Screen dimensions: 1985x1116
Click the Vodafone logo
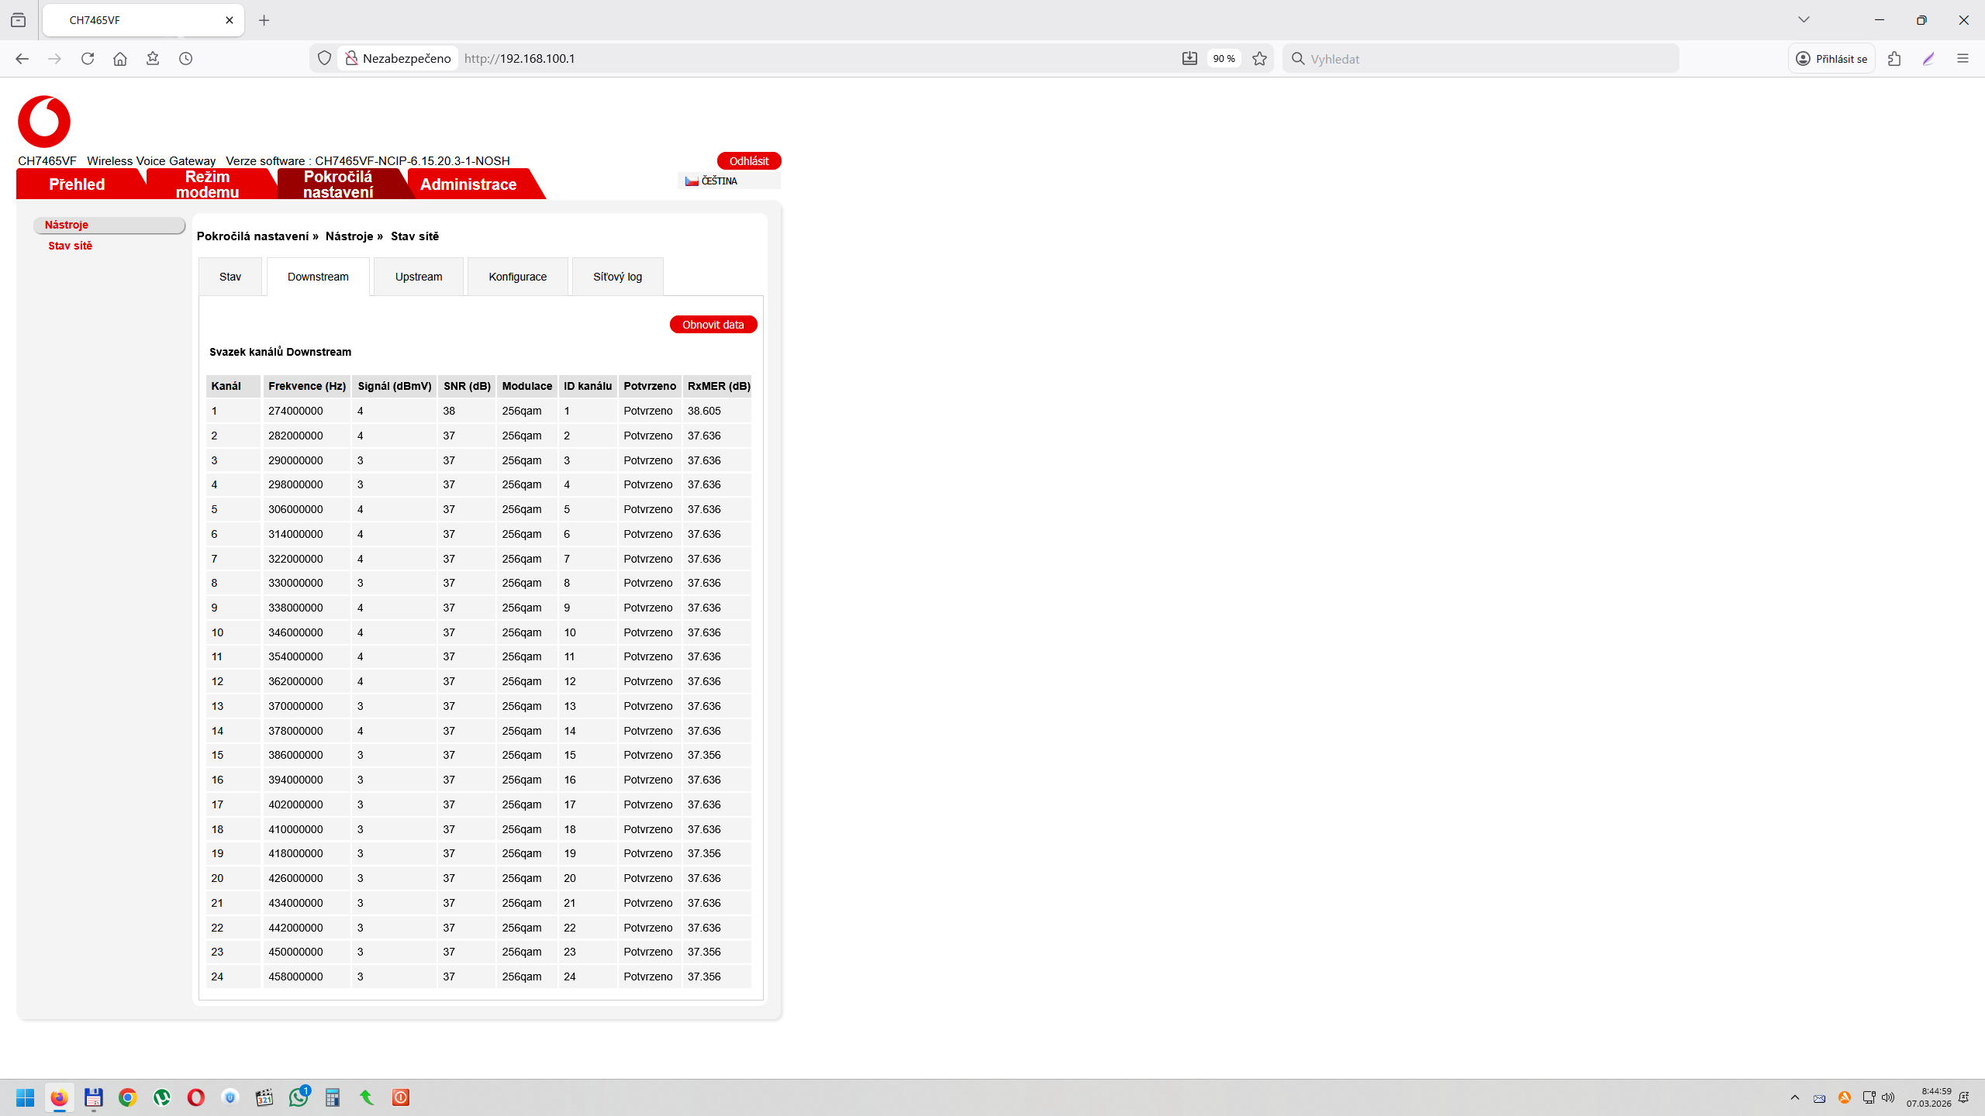(x=44, y=122)
